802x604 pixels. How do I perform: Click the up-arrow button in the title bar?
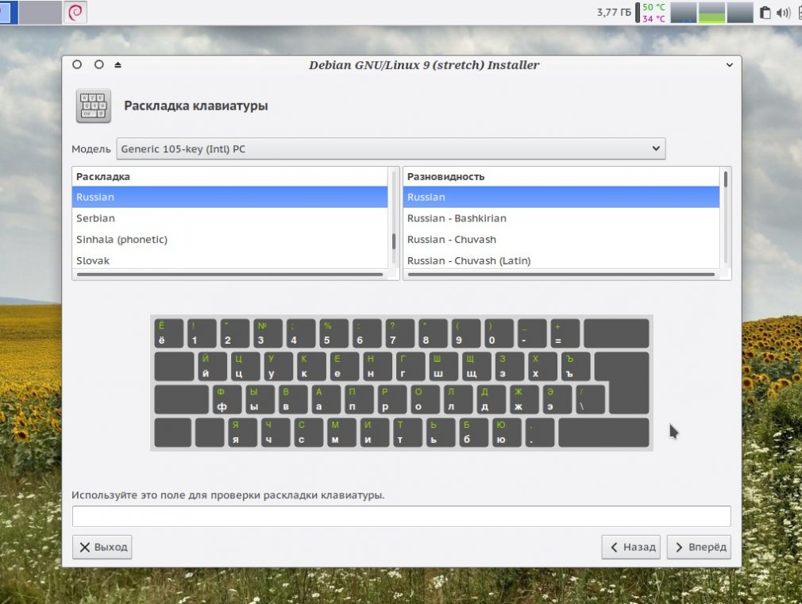click(118, 65)
